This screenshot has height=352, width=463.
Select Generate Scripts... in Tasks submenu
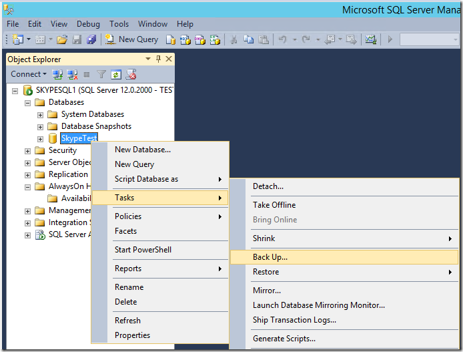pyautogui.click(x=344, y=339)
